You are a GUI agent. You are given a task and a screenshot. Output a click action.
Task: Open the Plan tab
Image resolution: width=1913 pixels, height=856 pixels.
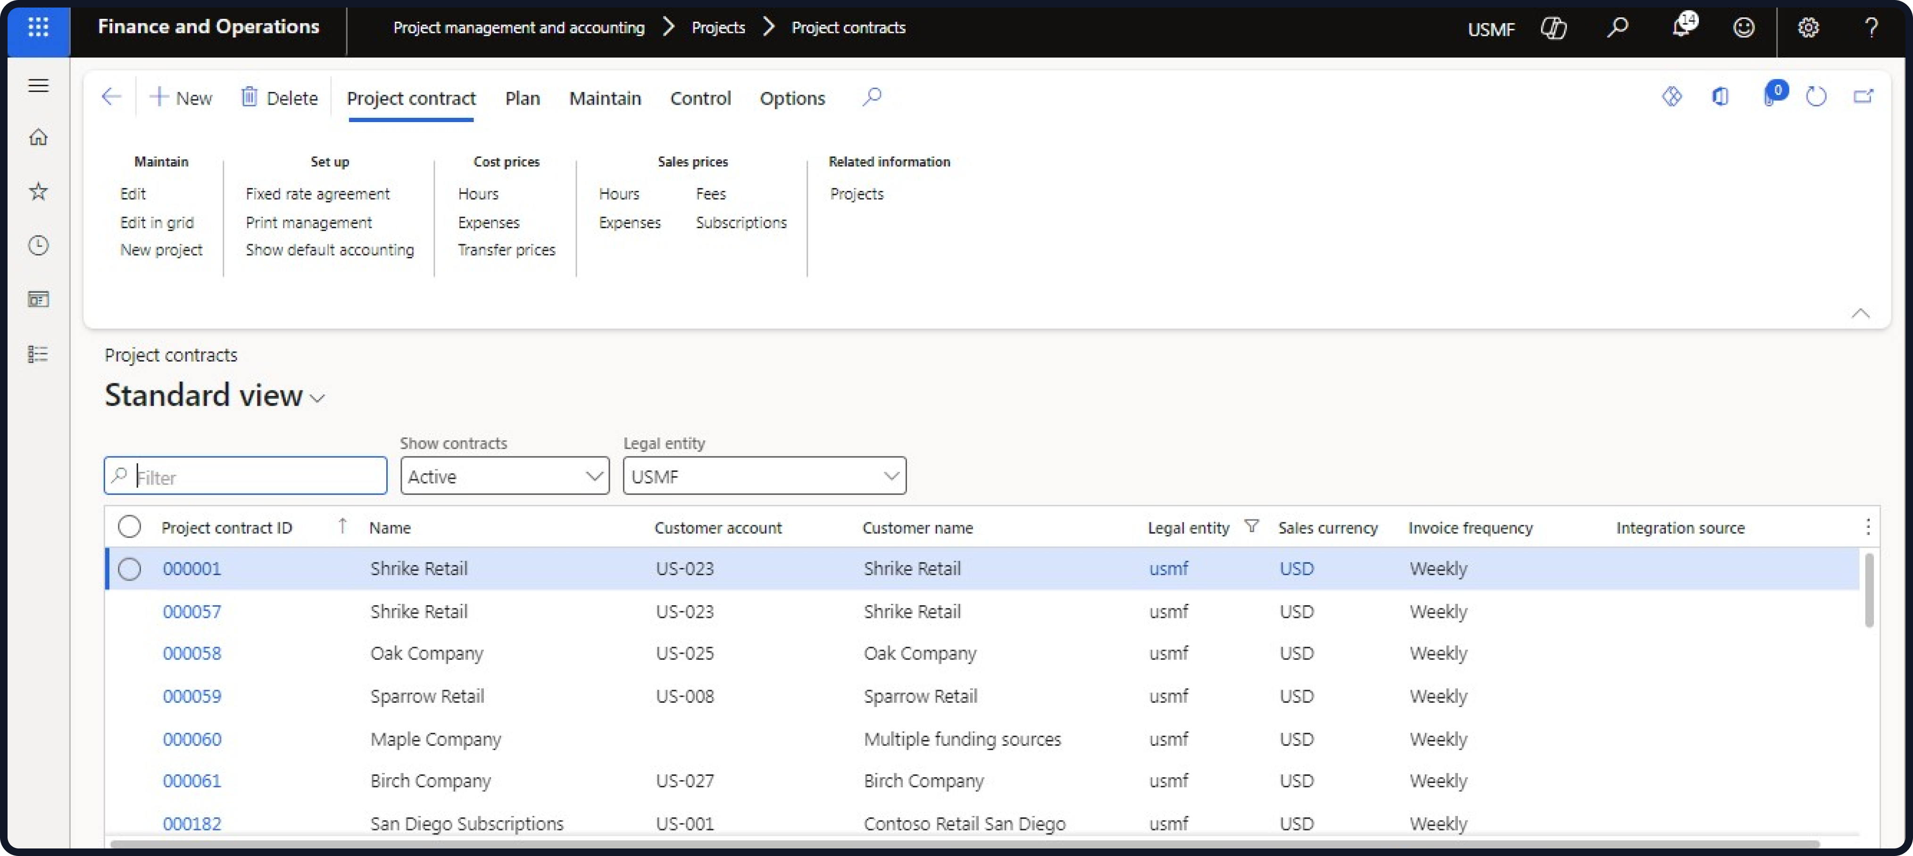pyautogui.click(x=522, y=98)
